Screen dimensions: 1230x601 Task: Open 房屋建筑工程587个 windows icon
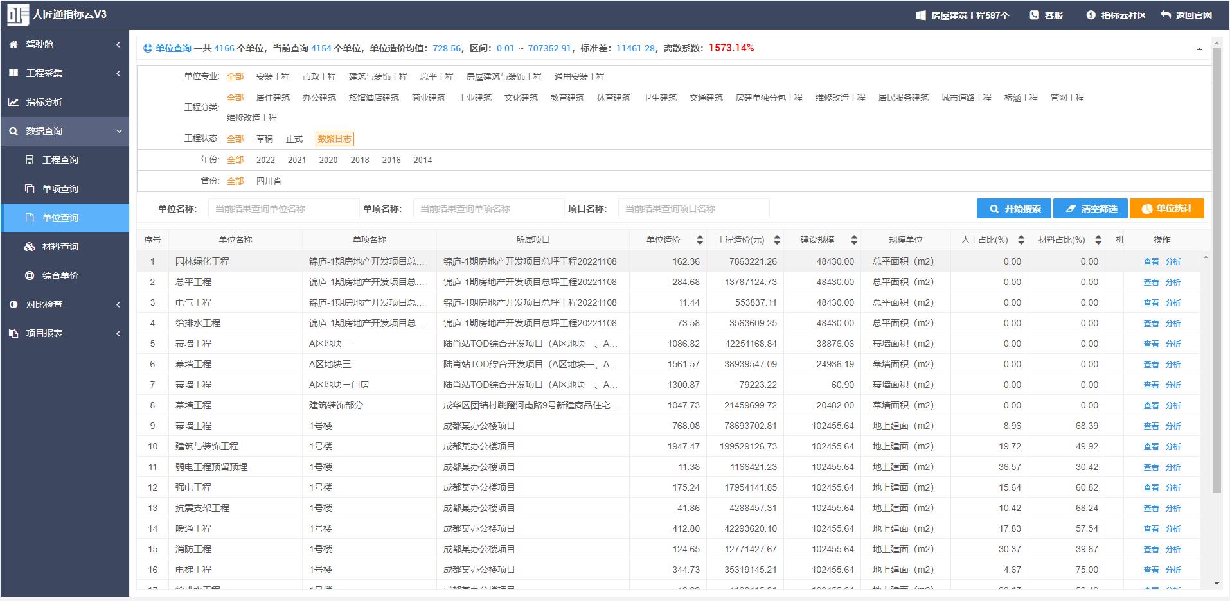click(920, 15)
